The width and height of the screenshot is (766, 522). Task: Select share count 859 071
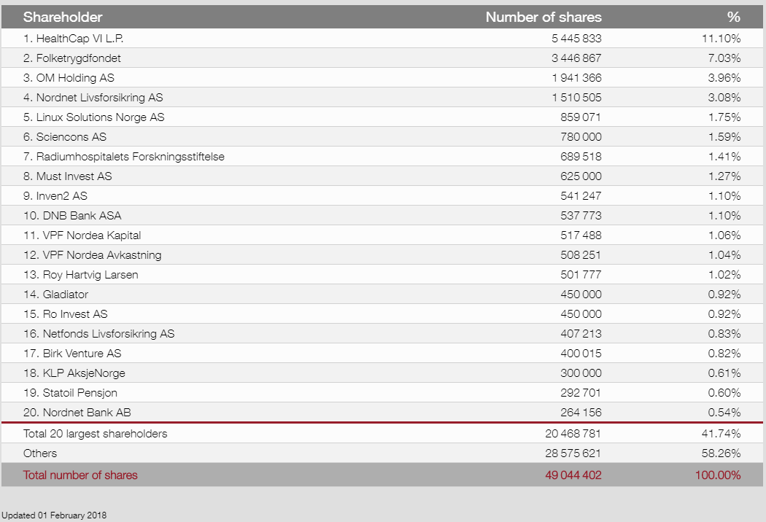pyautogui.click(x=581, y=117)
